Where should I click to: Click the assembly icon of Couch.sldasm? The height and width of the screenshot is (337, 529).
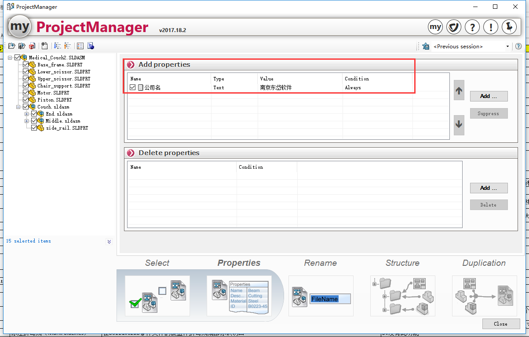(33, 107)
